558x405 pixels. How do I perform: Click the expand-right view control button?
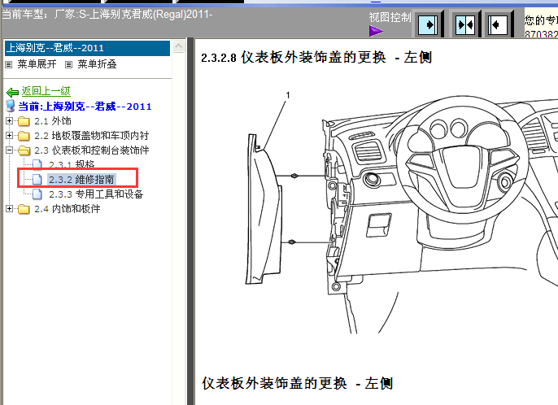(428, 25)
